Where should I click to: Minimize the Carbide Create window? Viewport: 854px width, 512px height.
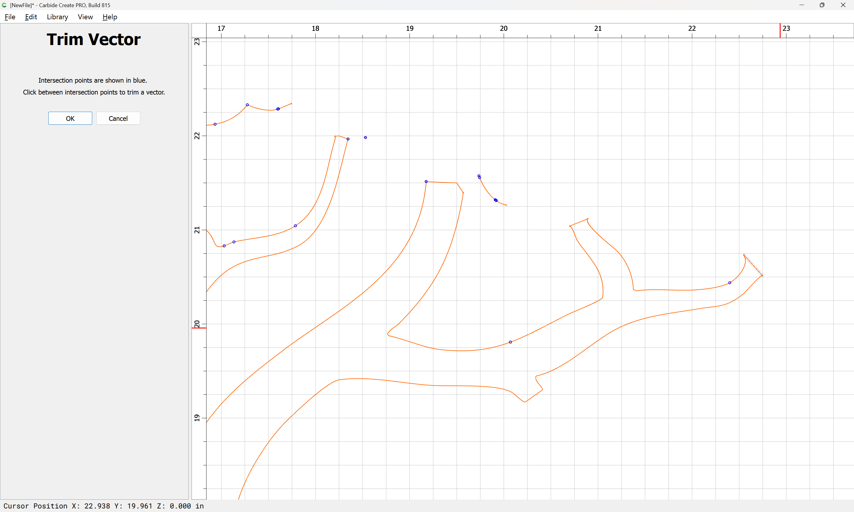802,5
